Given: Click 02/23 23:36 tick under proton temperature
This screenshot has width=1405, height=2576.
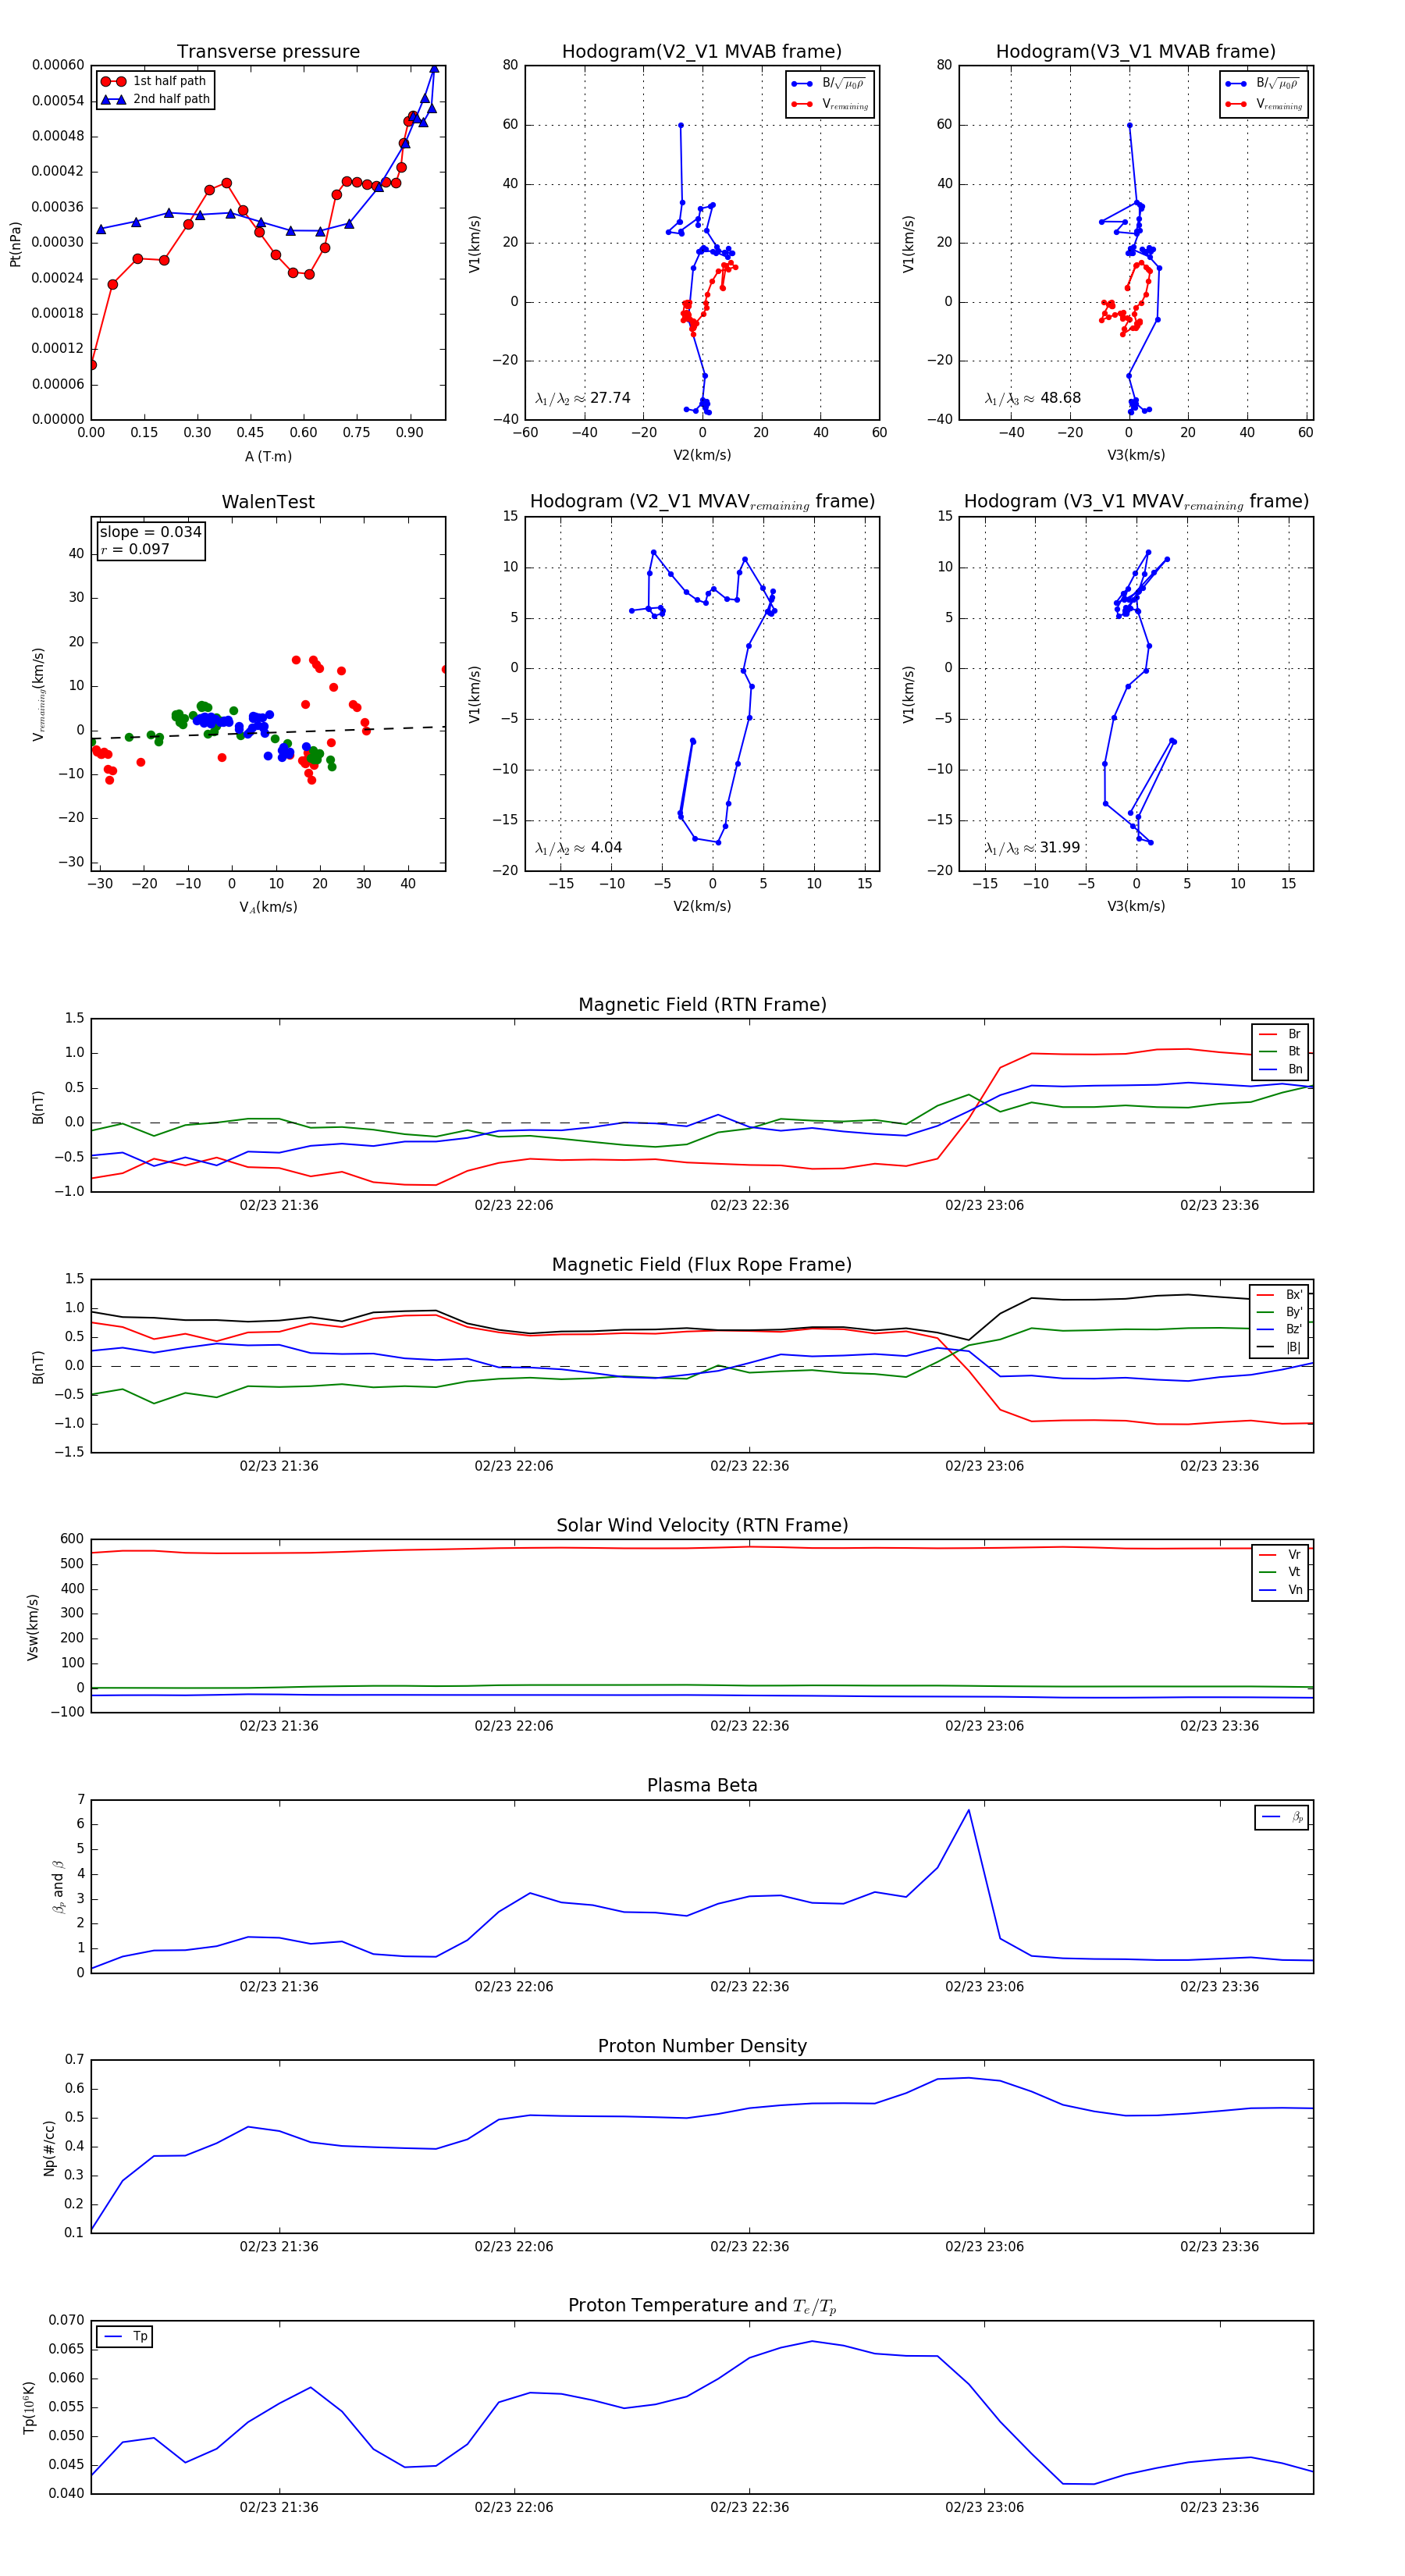Looking at the screenshot, I should coord(1219,2507).
